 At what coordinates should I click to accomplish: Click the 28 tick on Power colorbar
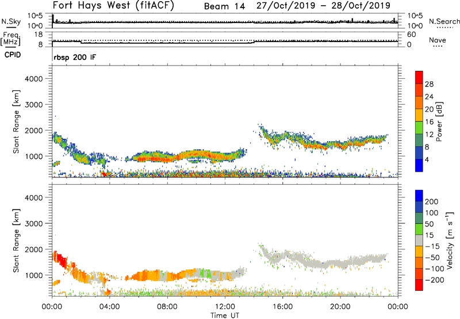[x=429, y=84]
